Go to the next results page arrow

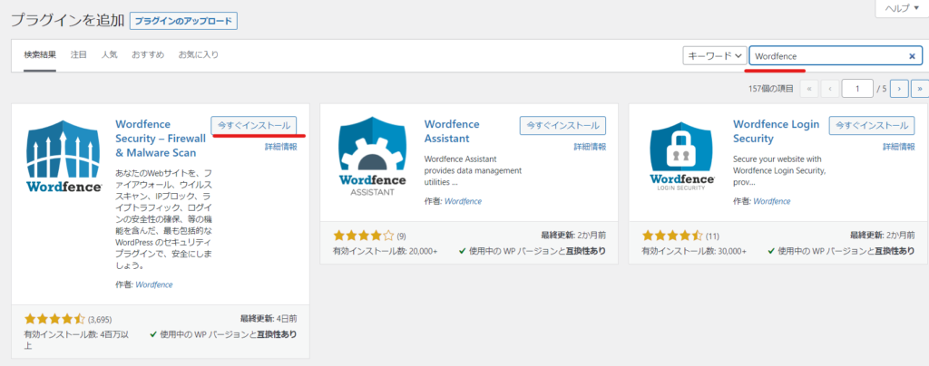pyautogui.click(x=899, y=89)
